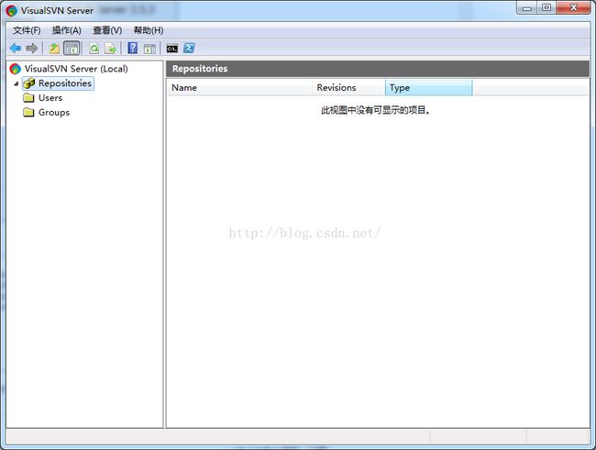The height and width of the screenshot is (450, 596).
Task: Open the 操作(A) menu
Action: 67,30
